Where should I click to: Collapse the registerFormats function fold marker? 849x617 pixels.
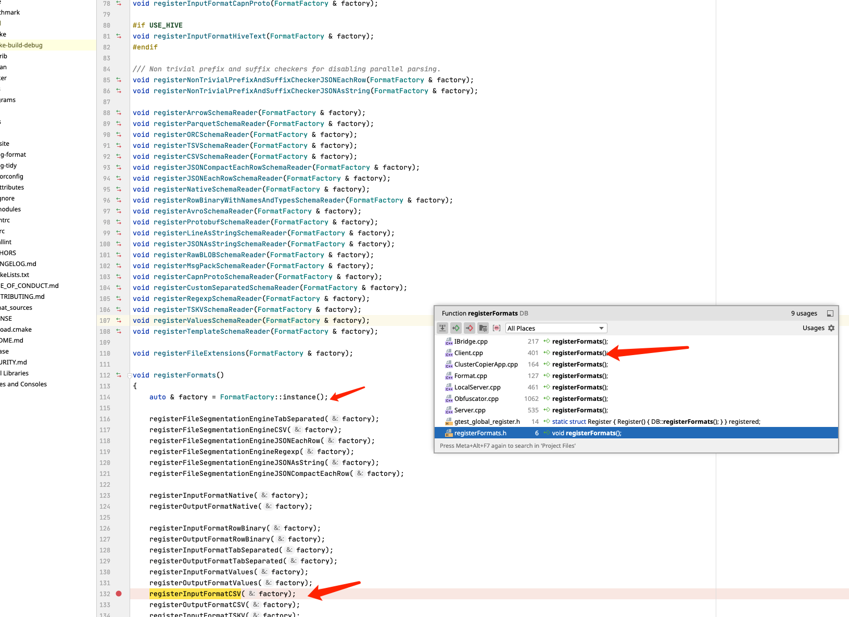(130, 375)
